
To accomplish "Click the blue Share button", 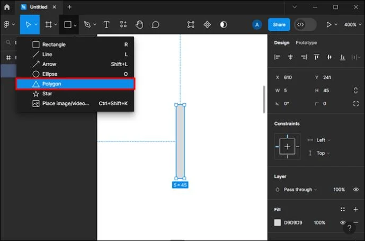I will pos(279,24).
